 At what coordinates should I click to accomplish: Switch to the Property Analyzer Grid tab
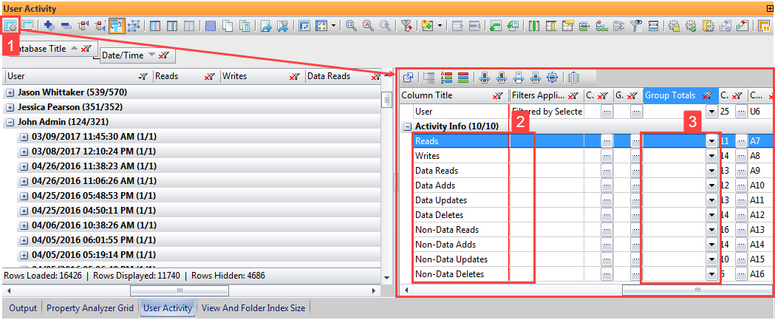click(90, 308)
